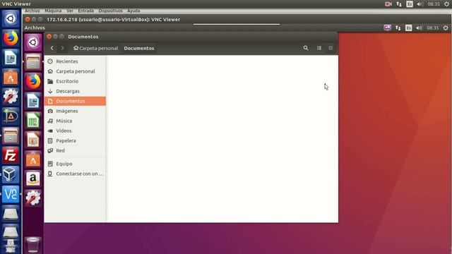Image resolution: width=452 pixels, height=254 pixels.
Task: Open trash in inner launcher
Action: pyautogui.click(x=33, y=245)
